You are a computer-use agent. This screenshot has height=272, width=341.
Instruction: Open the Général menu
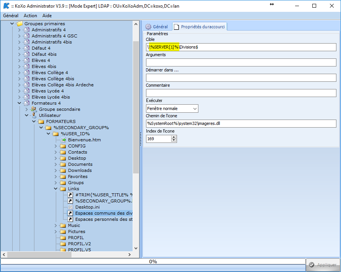pyautogui.click(x=11, y=16)
